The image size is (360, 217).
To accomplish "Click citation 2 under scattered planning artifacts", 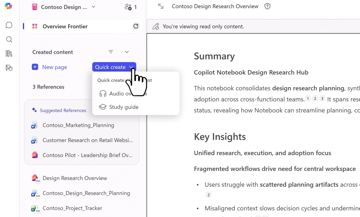I will pyautogui.click(x=208, y=195).
